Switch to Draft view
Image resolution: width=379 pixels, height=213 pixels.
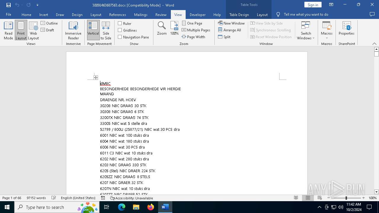pyautogui.click(x=47, y=30)
